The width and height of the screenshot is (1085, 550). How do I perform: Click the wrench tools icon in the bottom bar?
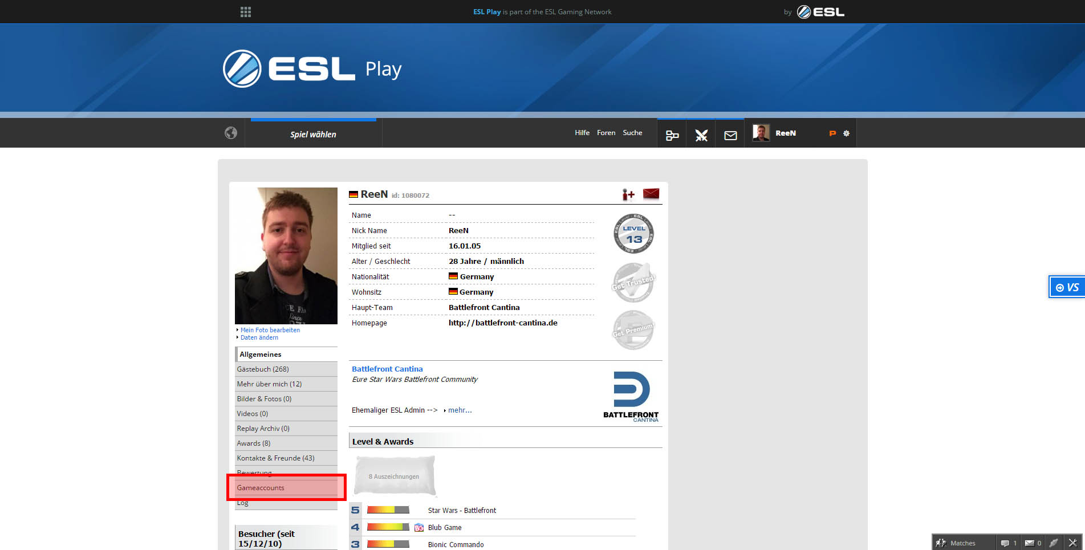[x=1072, y=543]
